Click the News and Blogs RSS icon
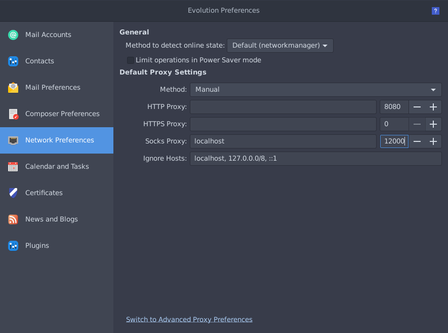This screenshot has height=333, width=448. click(x=13, y=219)
